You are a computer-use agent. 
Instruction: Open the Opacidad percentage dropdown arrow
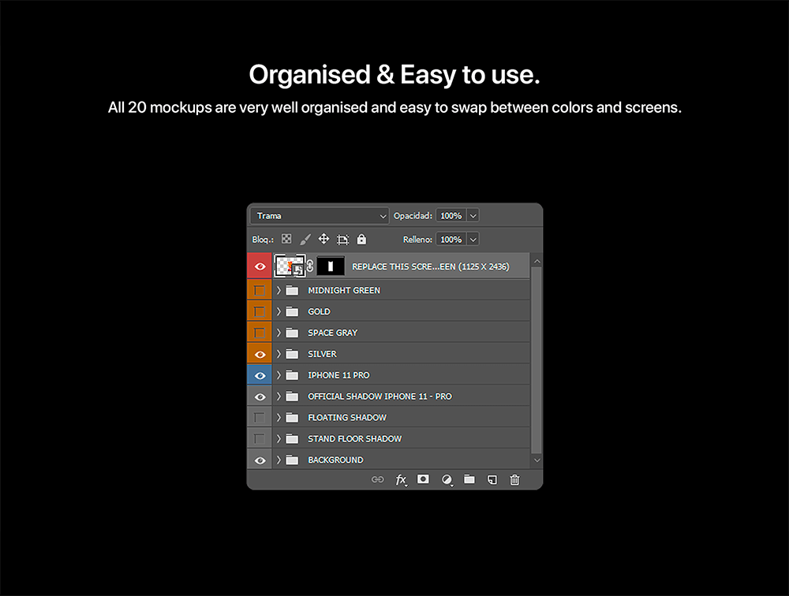[x=473, y=216]
